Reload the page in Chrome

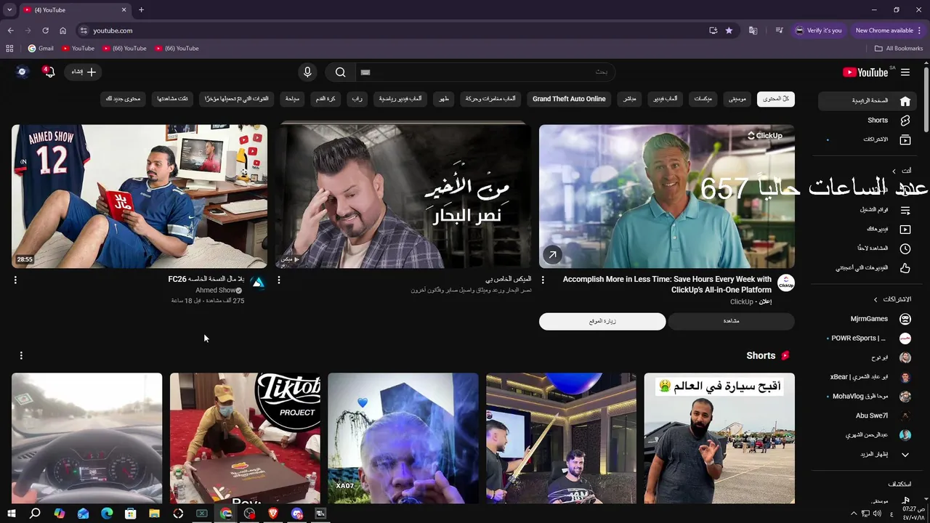[x=45, y=31]
